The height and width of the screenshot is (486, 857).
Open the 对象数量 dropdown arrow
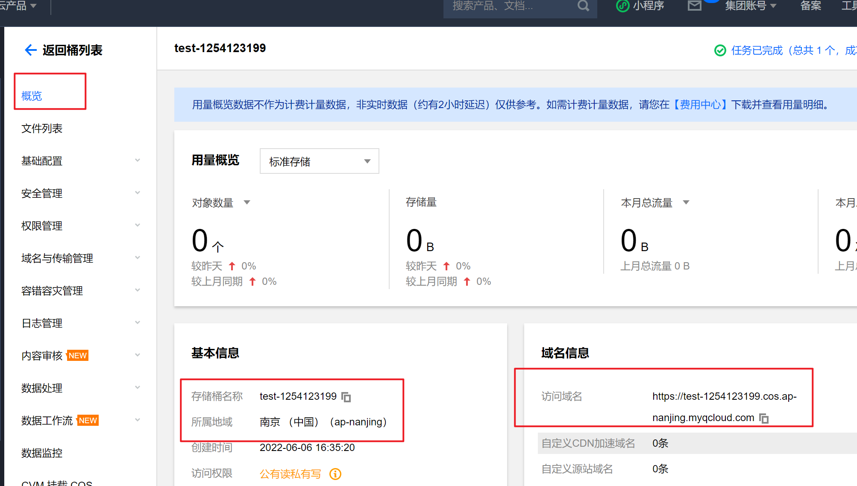pos(247,202)
